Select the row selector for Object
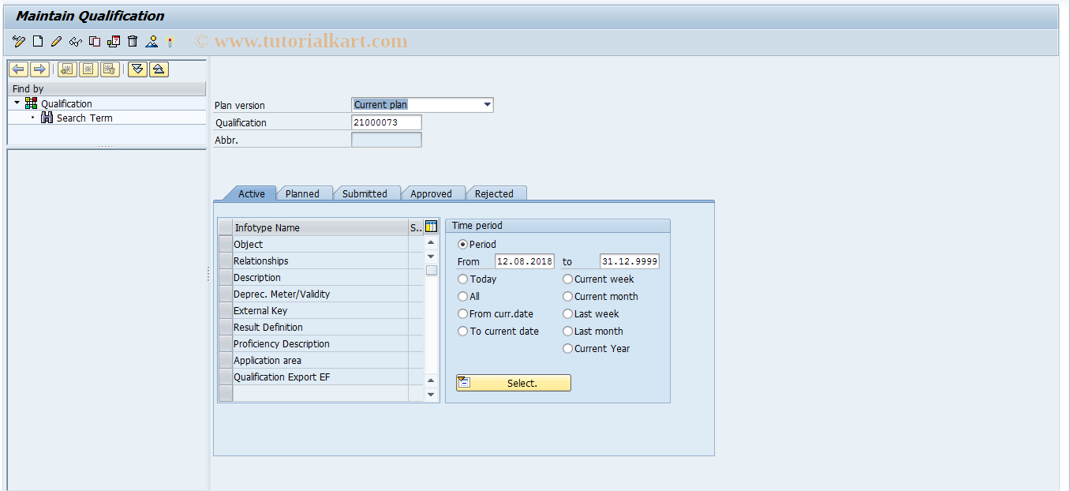This screenshot has width=1070, height=491. pos(226,244)
